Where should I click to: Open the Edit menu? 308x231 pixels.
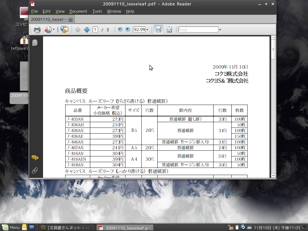tap(47, 11)
